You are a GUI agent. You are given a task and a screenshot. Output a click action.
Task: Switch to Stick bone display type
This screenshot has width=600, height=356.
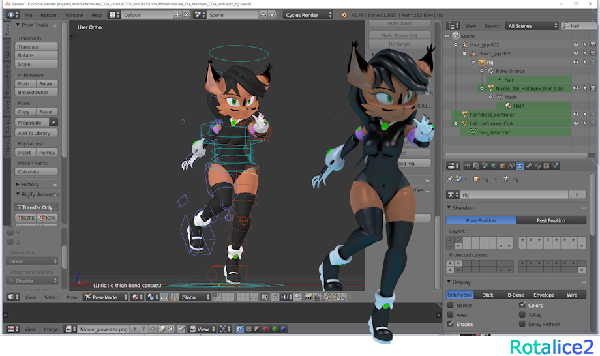(488, 295)
